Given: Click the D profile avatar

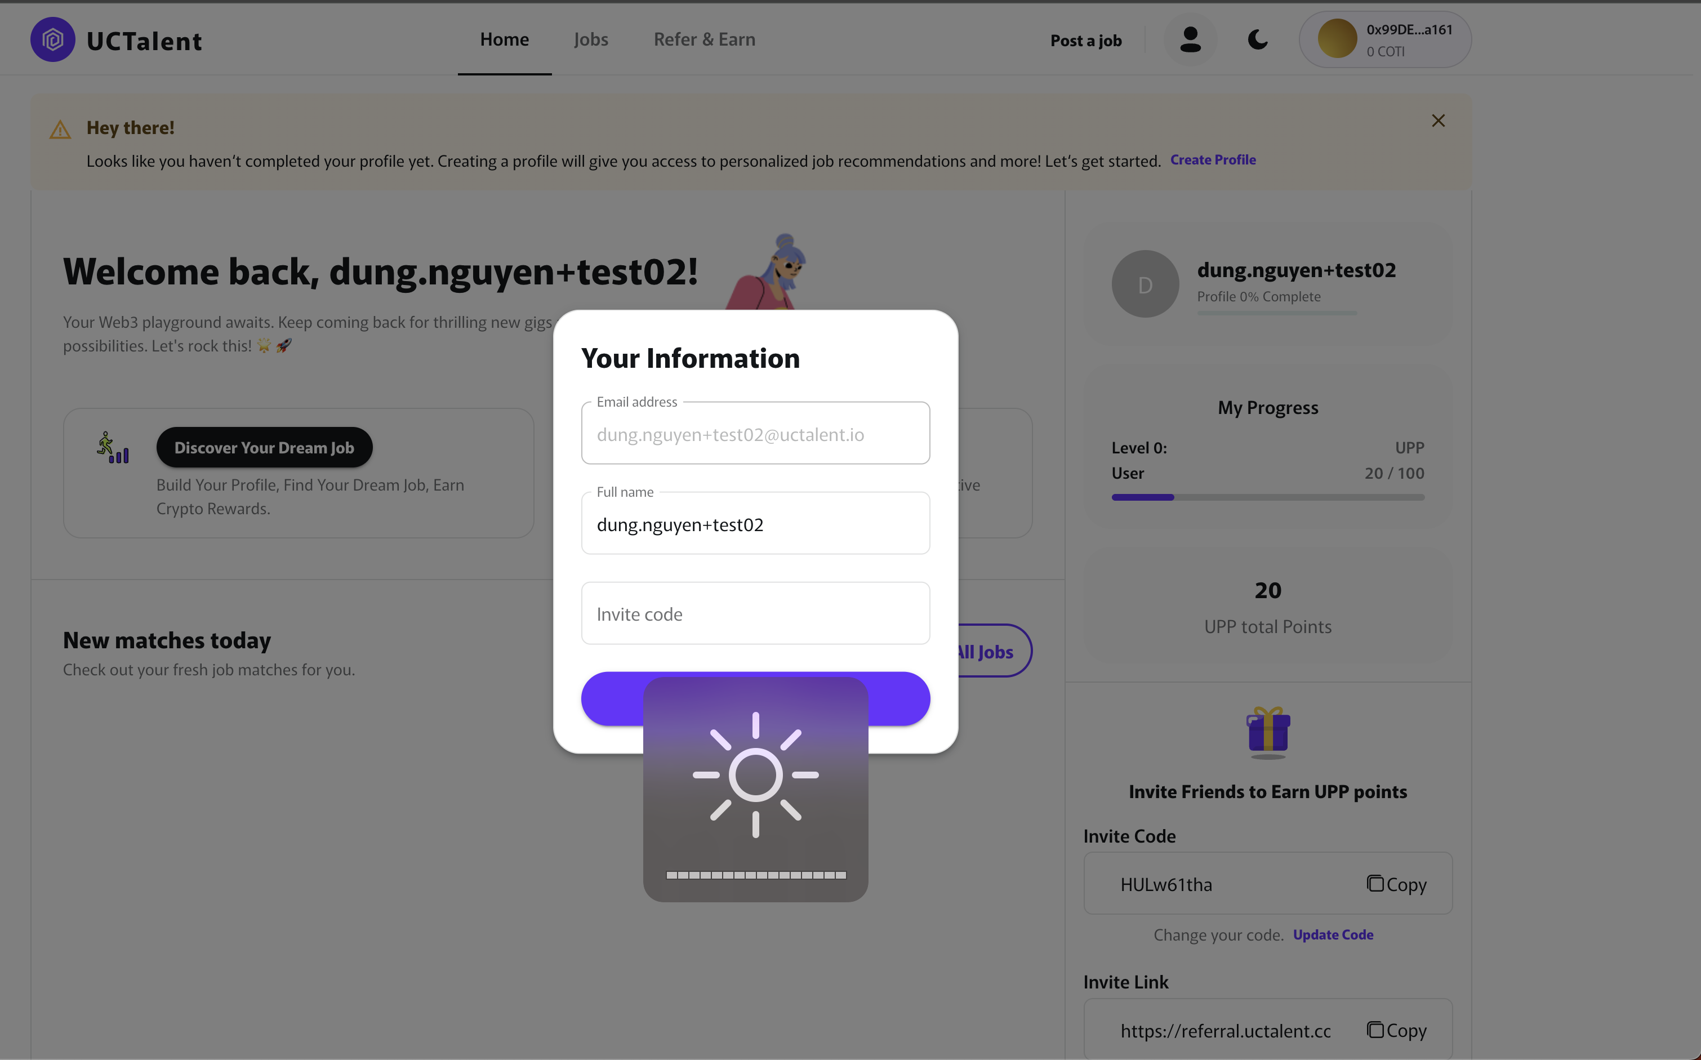Looking at the screenshot, I should coord(1145,284).
